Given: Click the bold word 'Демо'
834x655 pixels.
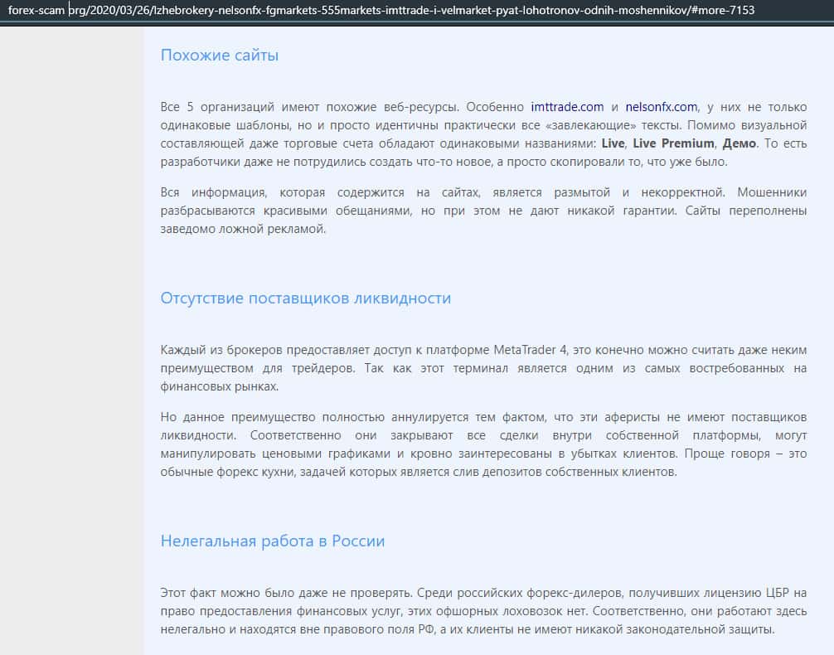Looking at the screenshot, I should click(x=739, y=143).
